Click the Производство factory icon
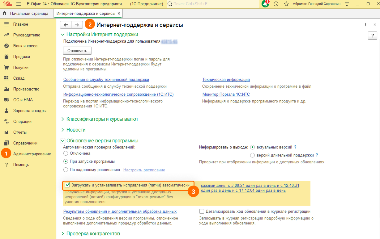Image resolution: width=380 pixels, height=239 pixels. [6, 89]
